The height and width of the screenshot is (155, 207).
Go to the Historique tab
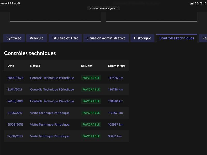(143, 38)
